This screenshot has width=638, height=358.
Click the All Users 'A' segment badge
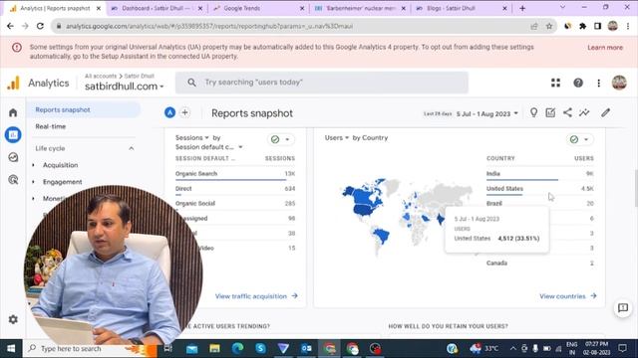click(x=170, y=112)
